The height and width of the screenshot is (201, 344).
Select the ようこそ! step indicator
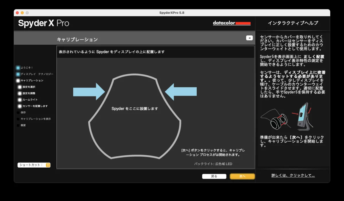[18, 68]
